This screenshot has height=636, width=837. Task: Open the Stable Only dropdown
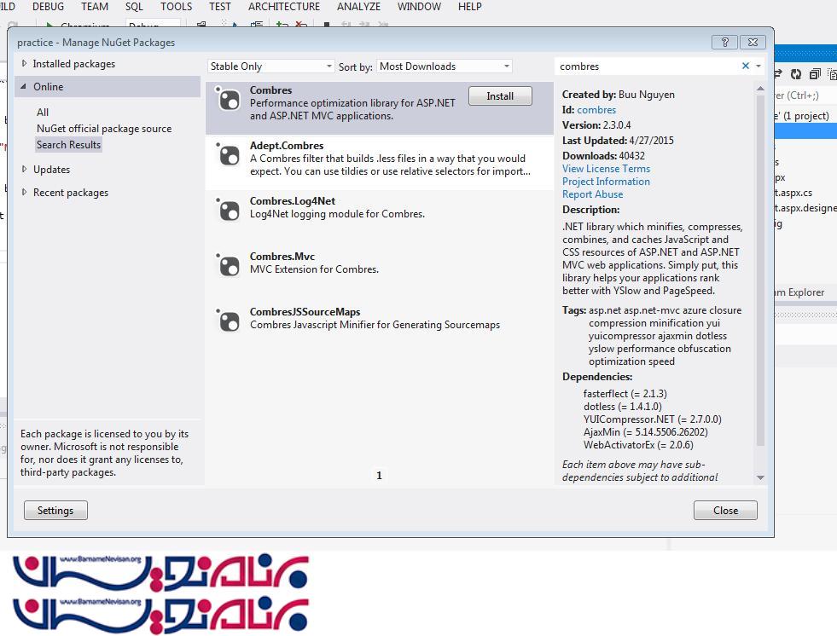pos(271,66)
